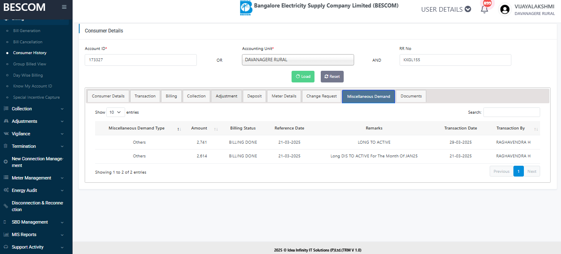The image size is (561, 254).
Task: Open Know My Account ID in sidebar
Action: [x=33, y=86]
